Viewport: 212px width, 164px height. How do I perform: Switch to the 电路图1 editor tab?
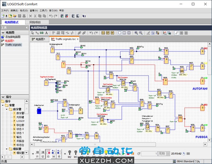coord(39,39)
